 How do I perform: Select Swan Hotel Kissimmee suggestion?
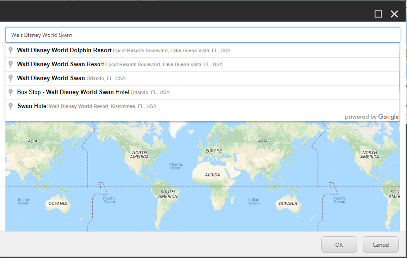click(202, 106)
